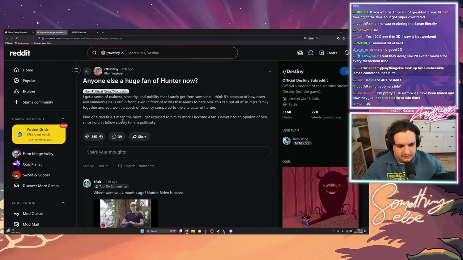Viewport: 463px width, 260px height.
Task: Share the post
Action: point(139,136)
